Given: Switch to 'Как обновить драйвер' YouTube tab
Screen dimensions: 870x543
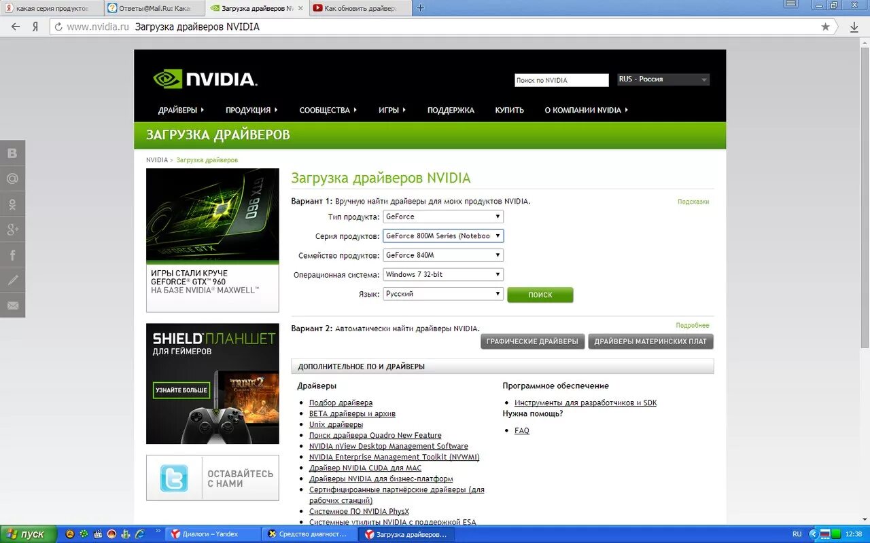Looking at the screenshot, I should pyautogui.click(x=360, y=8).
